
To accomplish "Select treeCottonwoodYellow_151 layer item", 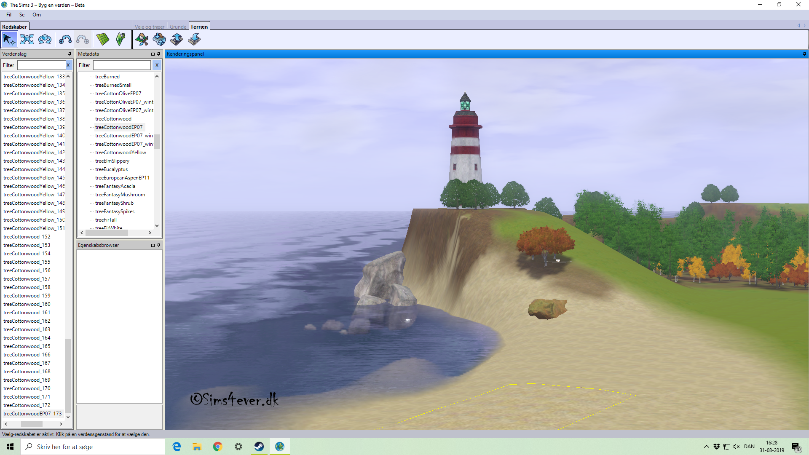I will point(34,228).
